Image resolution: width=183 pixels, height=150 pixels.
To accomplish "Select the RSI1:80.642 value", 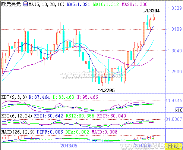I will pyautogui.click(x=48, y=116).
